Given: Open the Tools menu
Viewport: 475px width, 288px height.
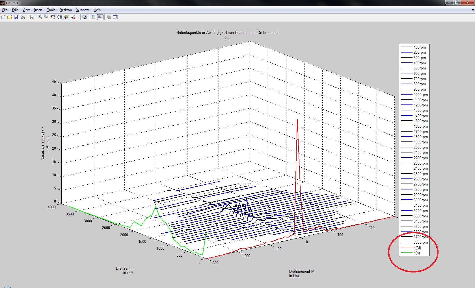Looking at the screenshot, I should [x=51, y=10].
